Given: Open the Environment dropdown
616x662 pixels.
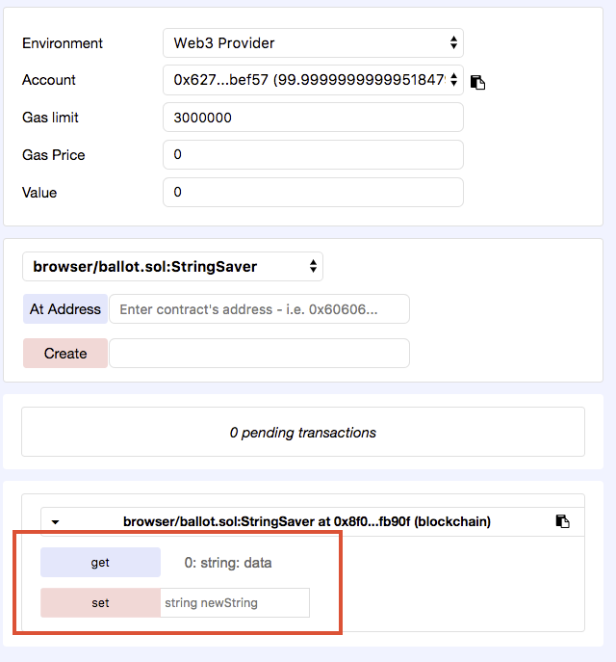Looking at the screenshot, I should tap(313, 43).
